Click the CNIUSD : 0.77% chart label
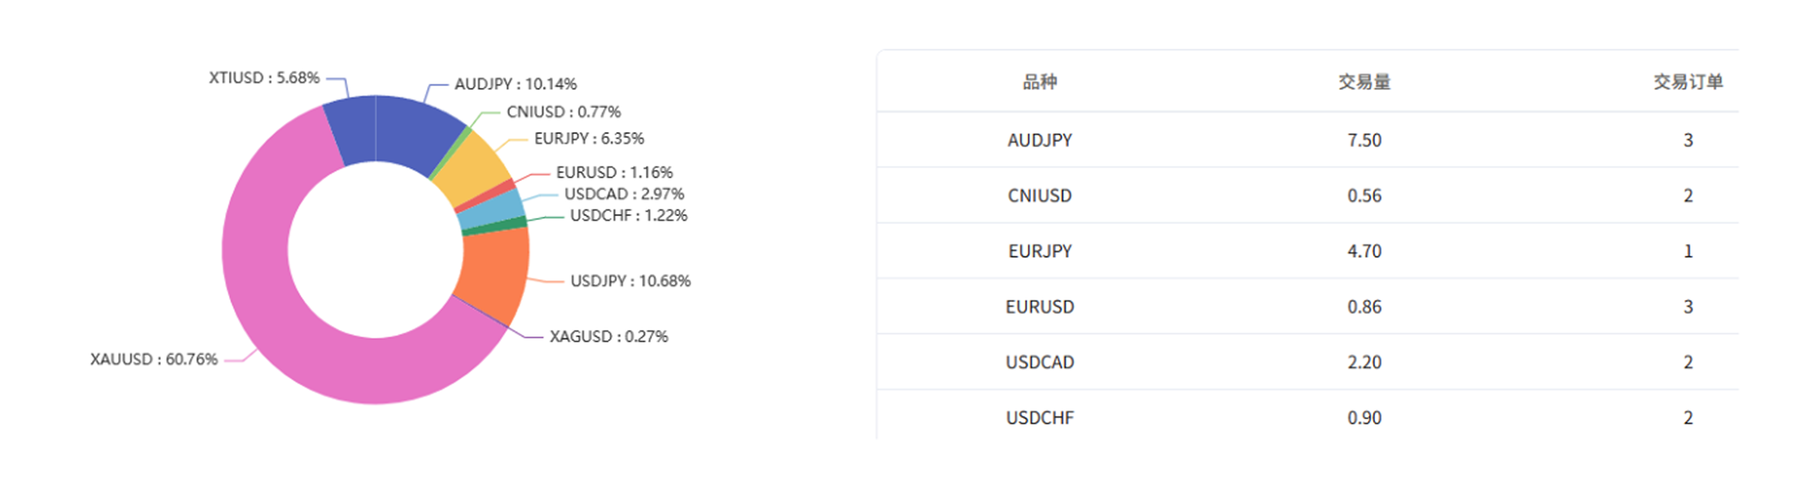 point(564,112)
